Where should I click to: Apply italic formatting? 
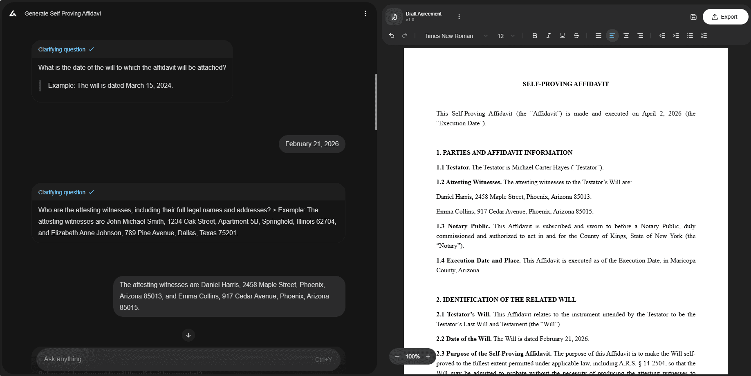pyautogui.click(x=548, y=36)
